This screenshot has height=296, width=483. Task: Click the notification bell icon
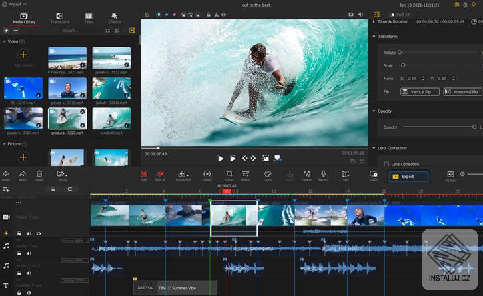(474, 4)
